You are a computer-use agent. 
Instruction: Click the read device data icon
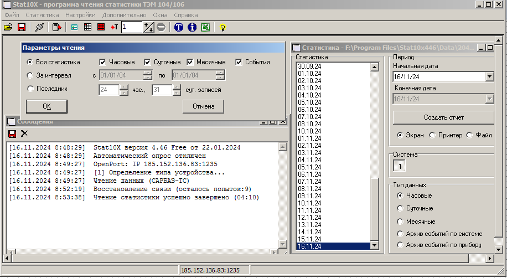[x=56, y=27]
